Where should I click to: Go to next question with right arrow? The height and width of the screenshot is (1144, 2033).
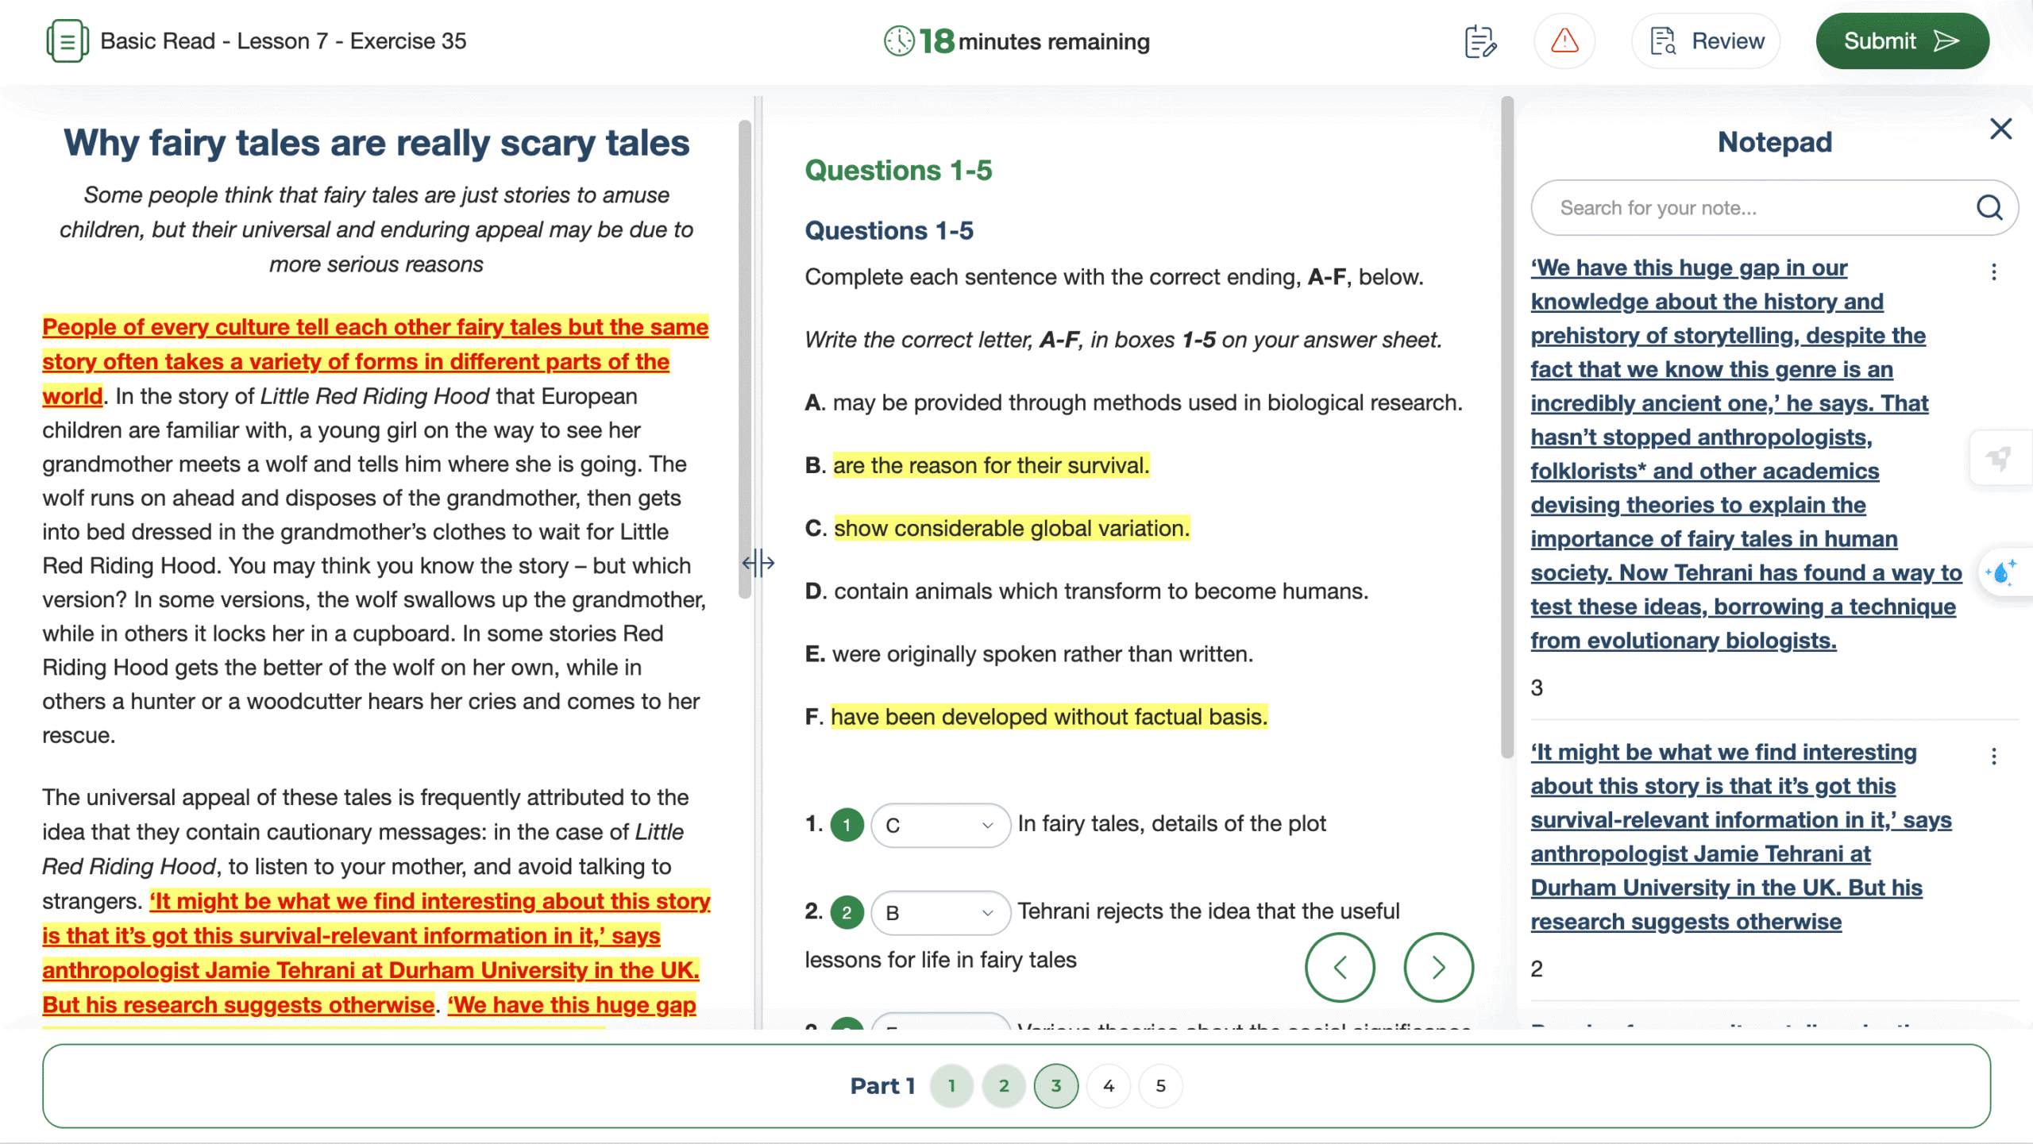click(1438, 967)
